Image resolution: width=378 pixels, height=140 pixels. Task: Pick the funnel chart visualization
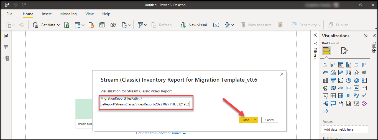[x=333, y=80]
